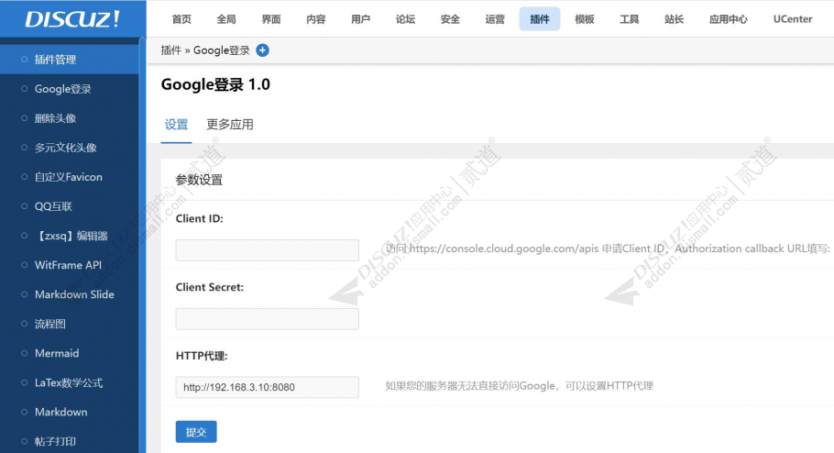
Task: Open 自定义Favicon in the sidebar
Action: pyautogui.click(x=70, y=177)
